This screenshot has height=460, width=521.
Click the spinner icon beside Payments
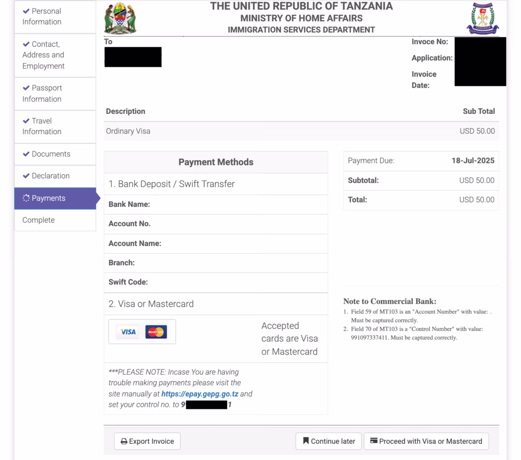pyautogui.click(x=26, y=198)
